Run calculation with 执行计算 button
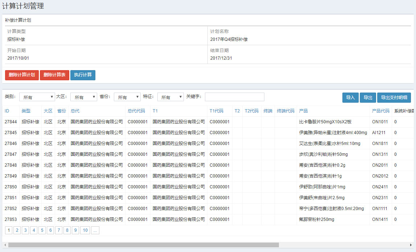This screenshot has width=416, height=252. point(83,75)
